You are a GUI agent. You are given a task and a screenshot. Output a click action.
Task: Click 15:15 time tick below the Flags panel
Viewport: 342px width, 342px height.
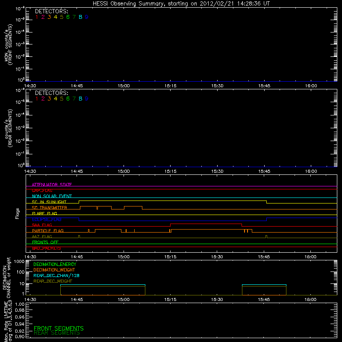(170, 257)
